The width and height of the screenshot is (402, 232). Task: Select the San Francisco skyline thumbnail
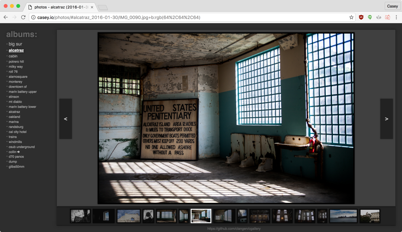(x=343, y=216)
